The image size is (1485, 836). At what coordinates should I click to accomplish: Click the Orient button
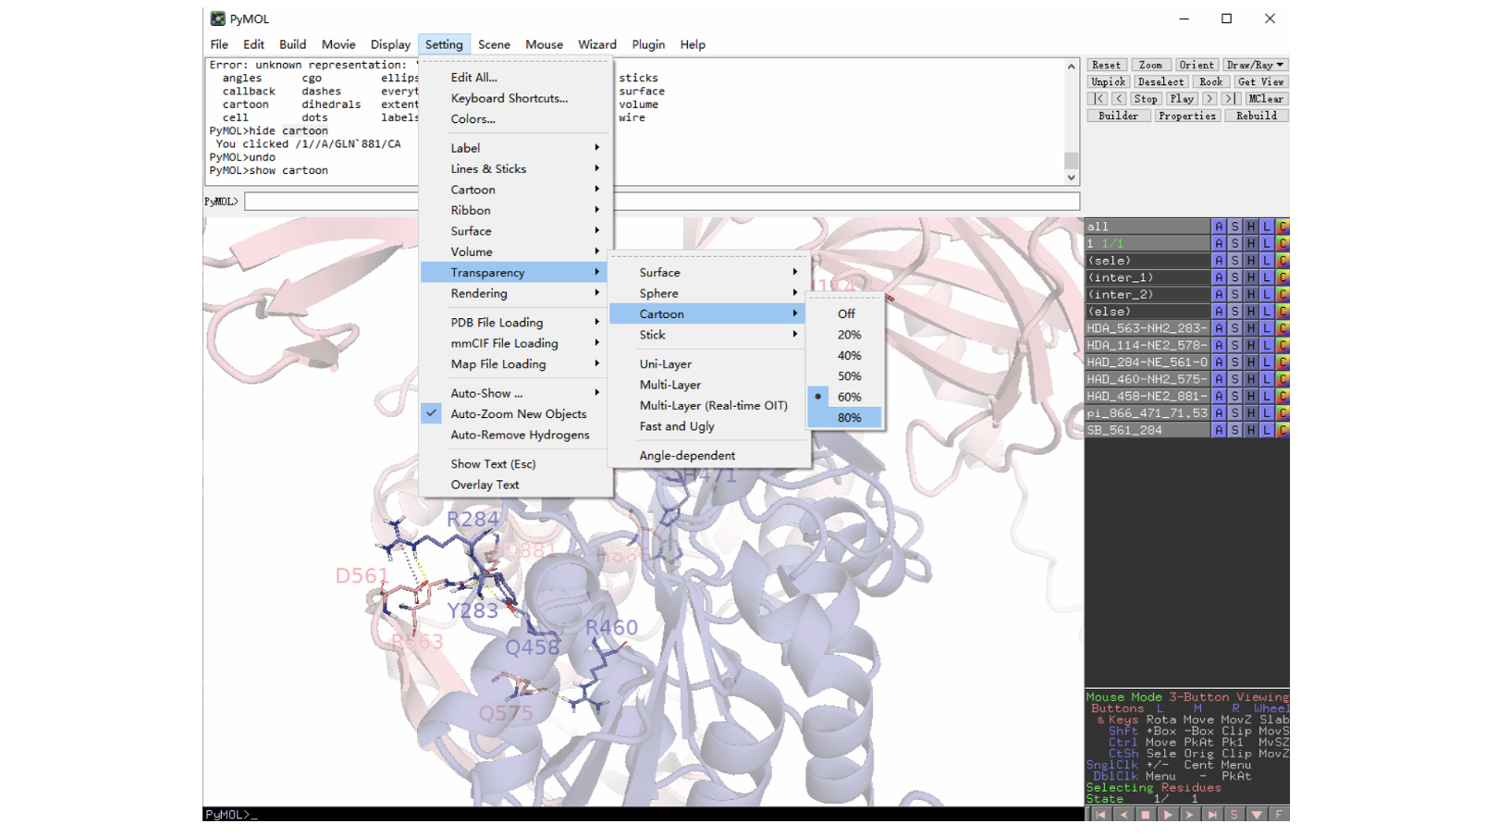(1197, 65)
